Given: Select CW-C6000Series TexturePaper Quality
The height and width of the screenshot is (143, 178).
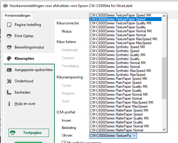Looking at the screenshot, I should point(126,27).
